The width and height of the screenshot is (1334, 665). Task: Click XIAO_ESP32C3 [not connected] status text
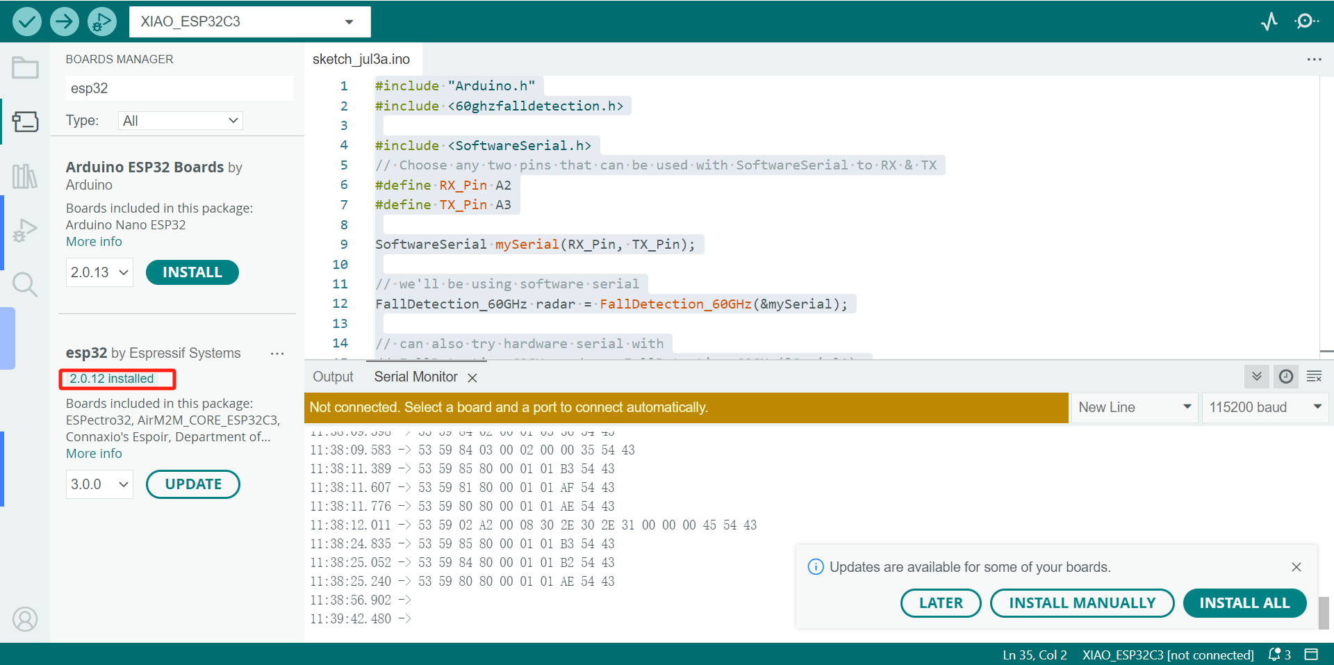pos(1168,655)
